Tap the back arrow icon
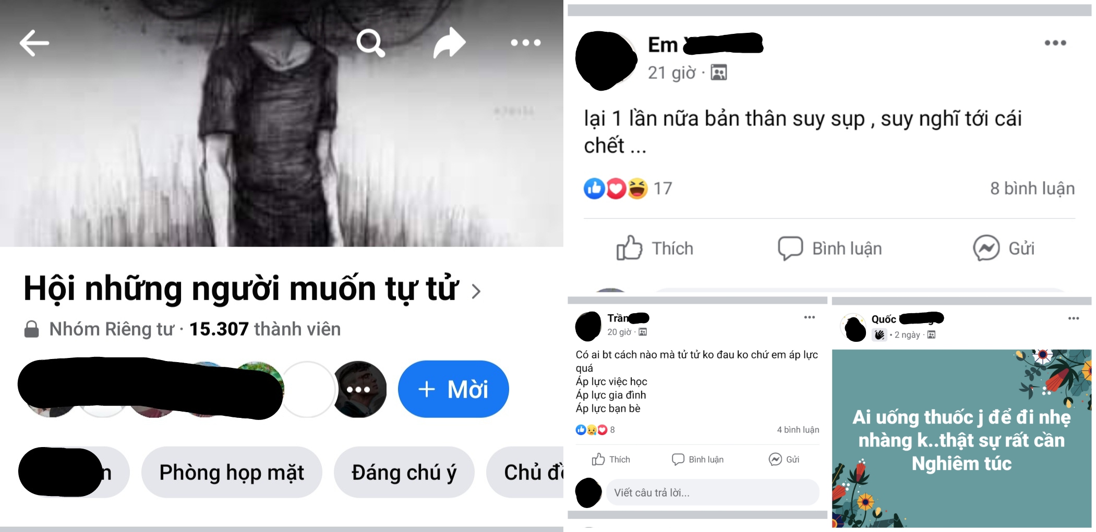Screen dimensions: 1096x532 [34, 43]
